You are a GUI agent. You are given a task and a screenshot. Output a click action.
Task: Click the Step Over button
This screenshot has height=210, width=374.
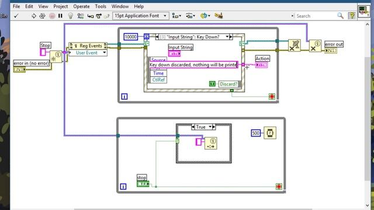(x=99, y=16)
